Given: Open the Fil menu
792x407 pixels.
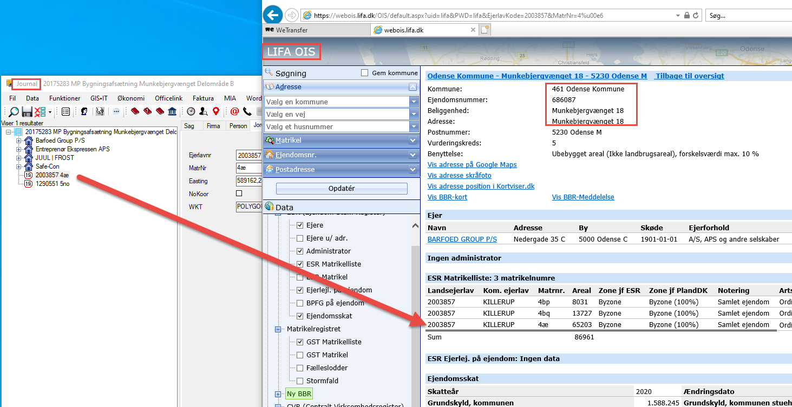Looking at the screenshot, I should click(12, 98).
